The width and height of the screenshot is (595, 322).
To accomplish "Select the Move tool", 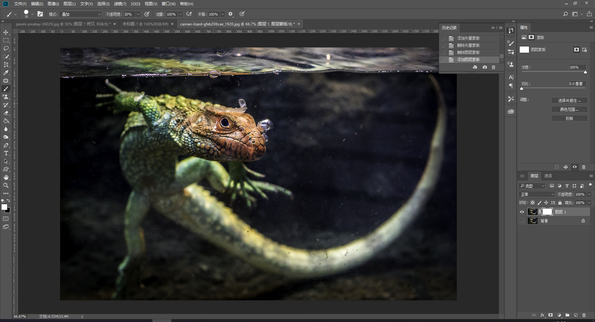I will (6, 33).
